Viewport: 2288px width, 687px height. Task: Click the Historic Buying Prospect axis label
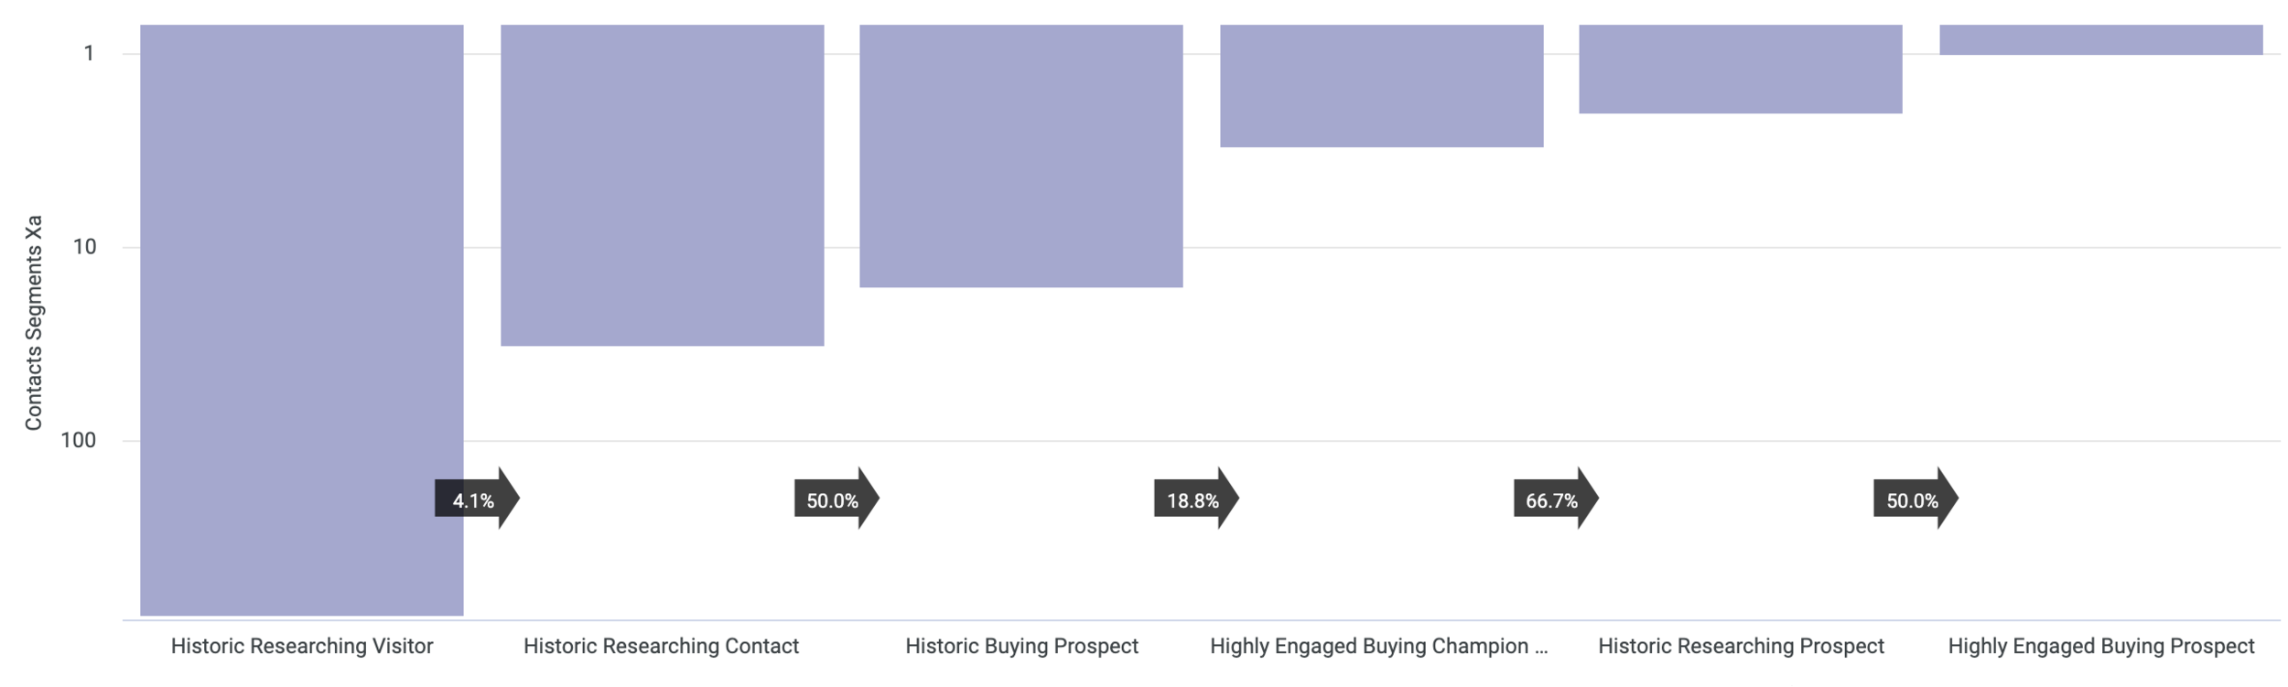coord(1021,646)
